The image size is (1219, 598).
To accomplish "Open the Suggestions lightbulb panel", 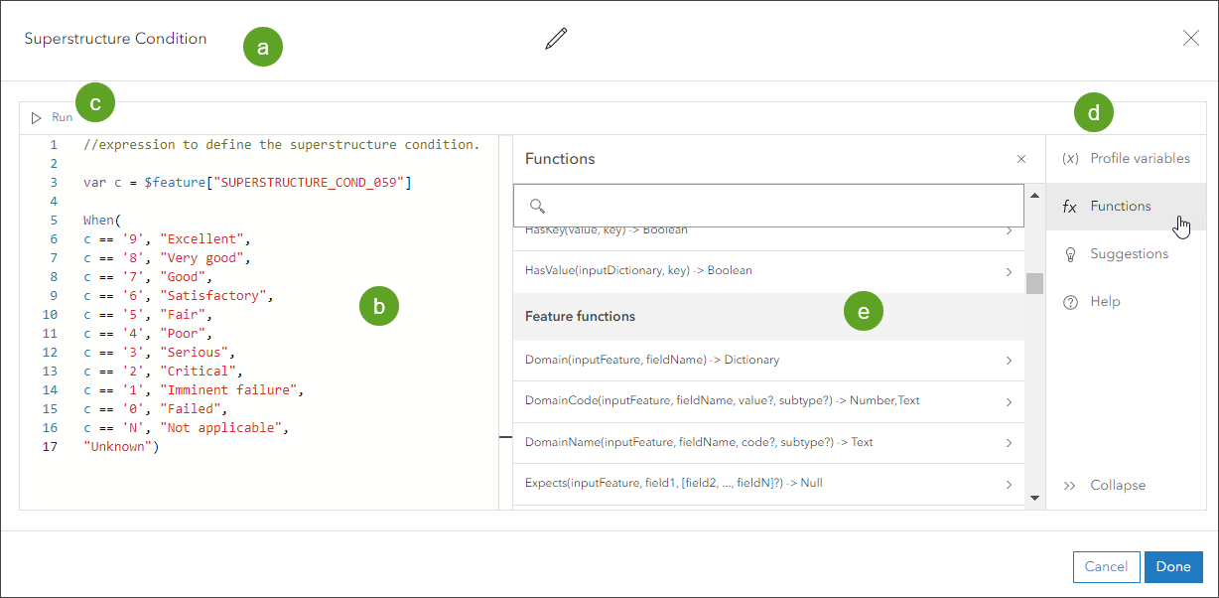I will coord(1117,254).
